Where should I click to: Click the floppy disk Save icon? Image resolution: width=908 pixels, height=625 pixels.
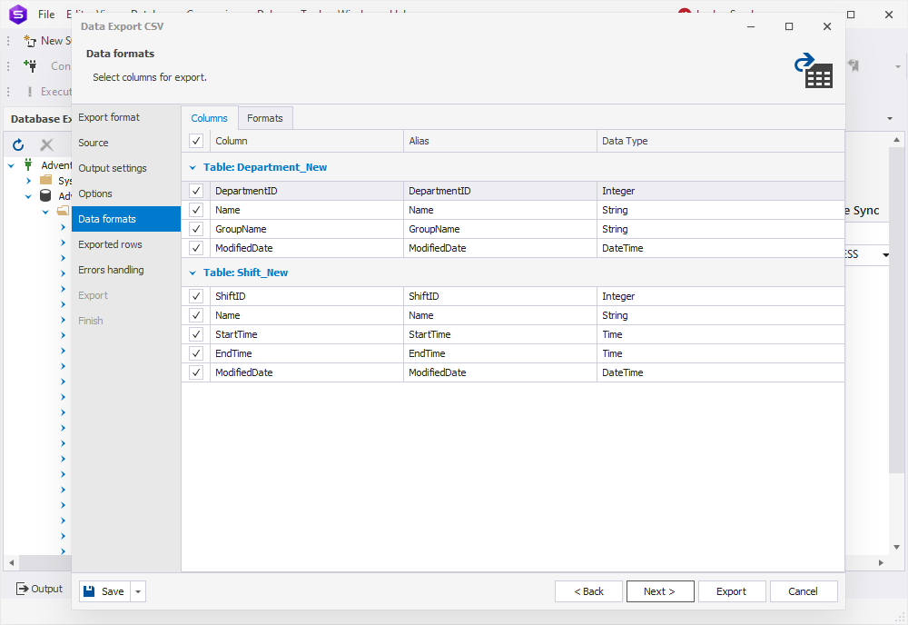(x=89, y=591)
